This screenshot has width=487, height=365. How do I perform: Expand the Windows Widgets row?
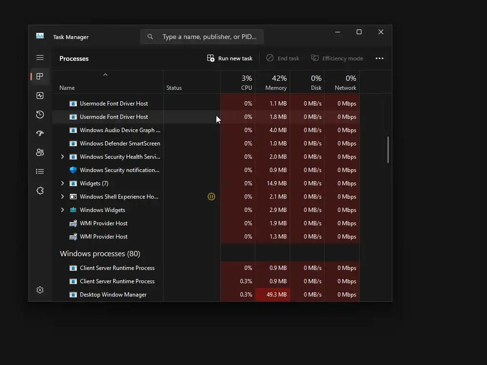pyautogui.click(x=62, y=210)
